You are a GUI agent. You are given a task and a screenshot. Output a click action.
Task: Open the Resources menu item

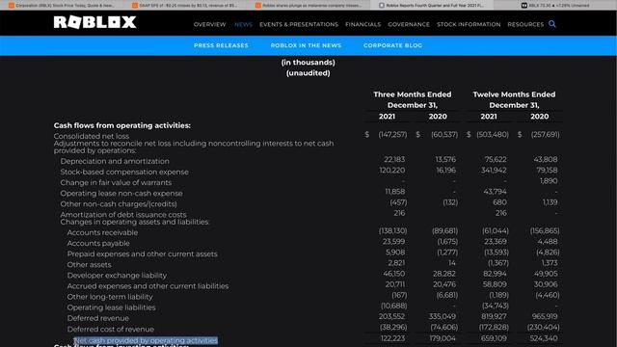[525, 24]
